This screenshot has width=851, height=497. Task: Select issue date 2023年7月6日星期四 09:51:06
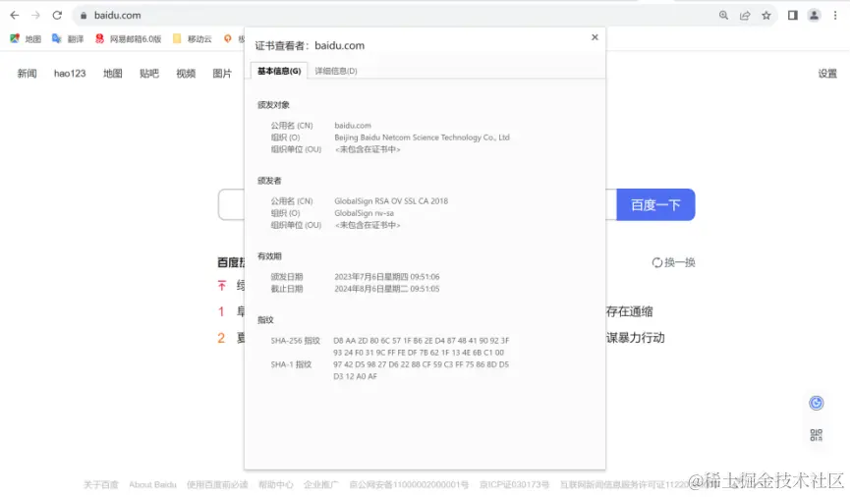click(387, 277)
